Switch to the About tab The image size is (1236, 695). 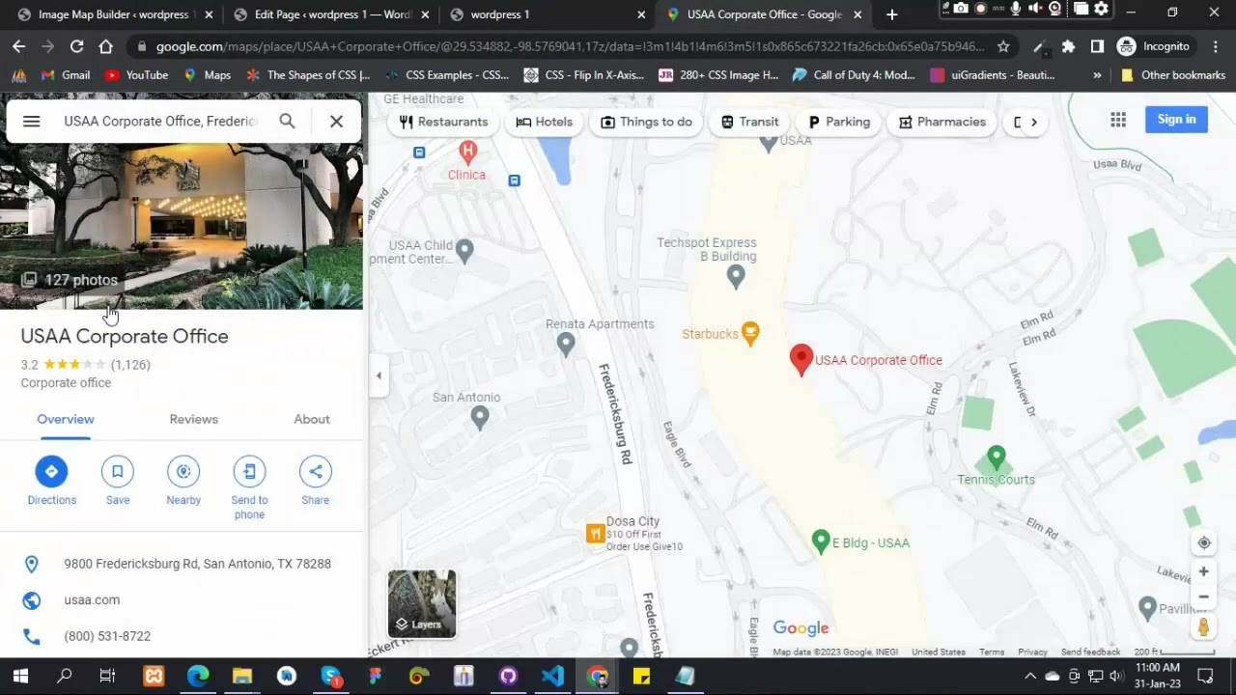pyautogui.click(x=312, y=419)
